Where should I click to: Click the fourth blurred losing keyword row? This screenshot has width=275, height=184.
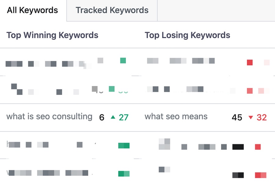[208, 145]
